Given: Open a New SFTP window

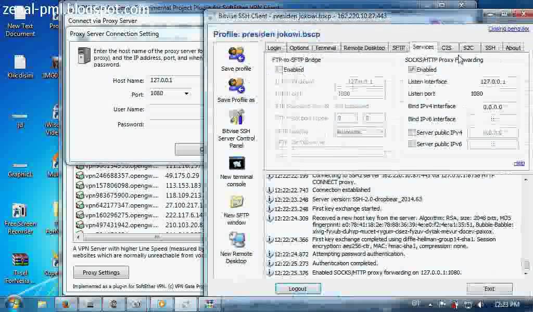Looking at the screenshot, I should pyautogui.click(x=237, y=202).
